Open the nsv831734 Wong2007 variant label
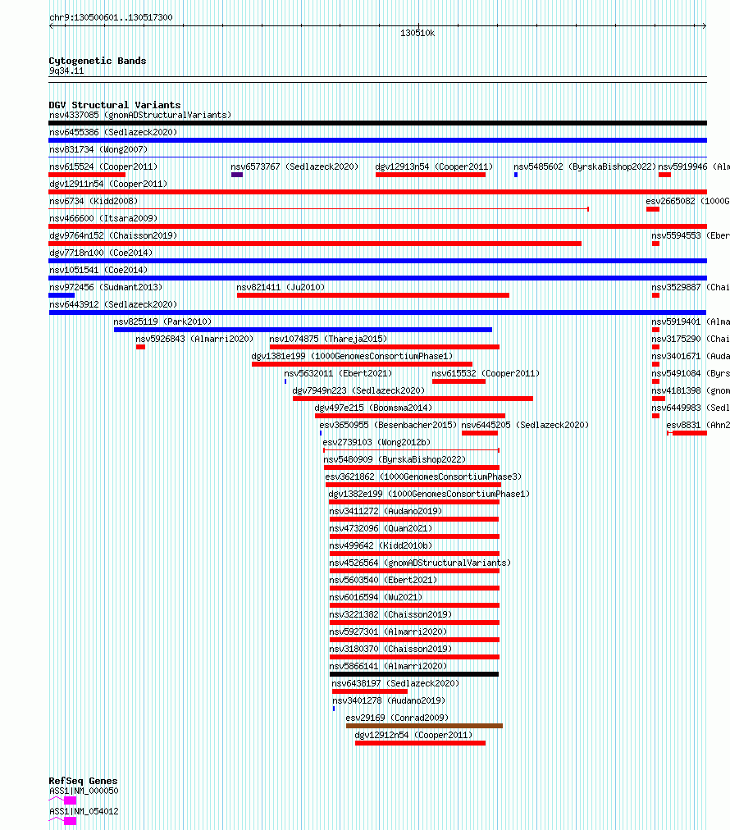The image size is (730, 830). pyautogui.click(x=98, y=149)
